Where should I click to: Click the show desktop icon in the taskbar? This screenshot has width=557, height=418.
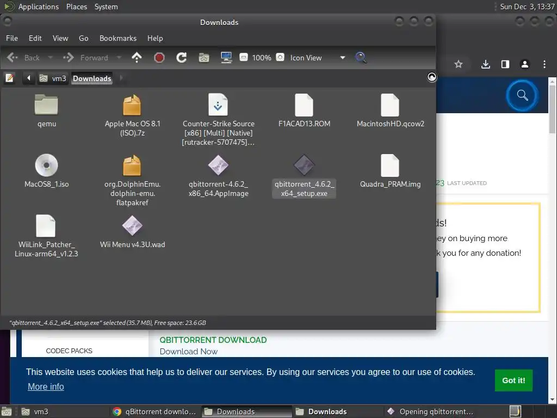7,411
